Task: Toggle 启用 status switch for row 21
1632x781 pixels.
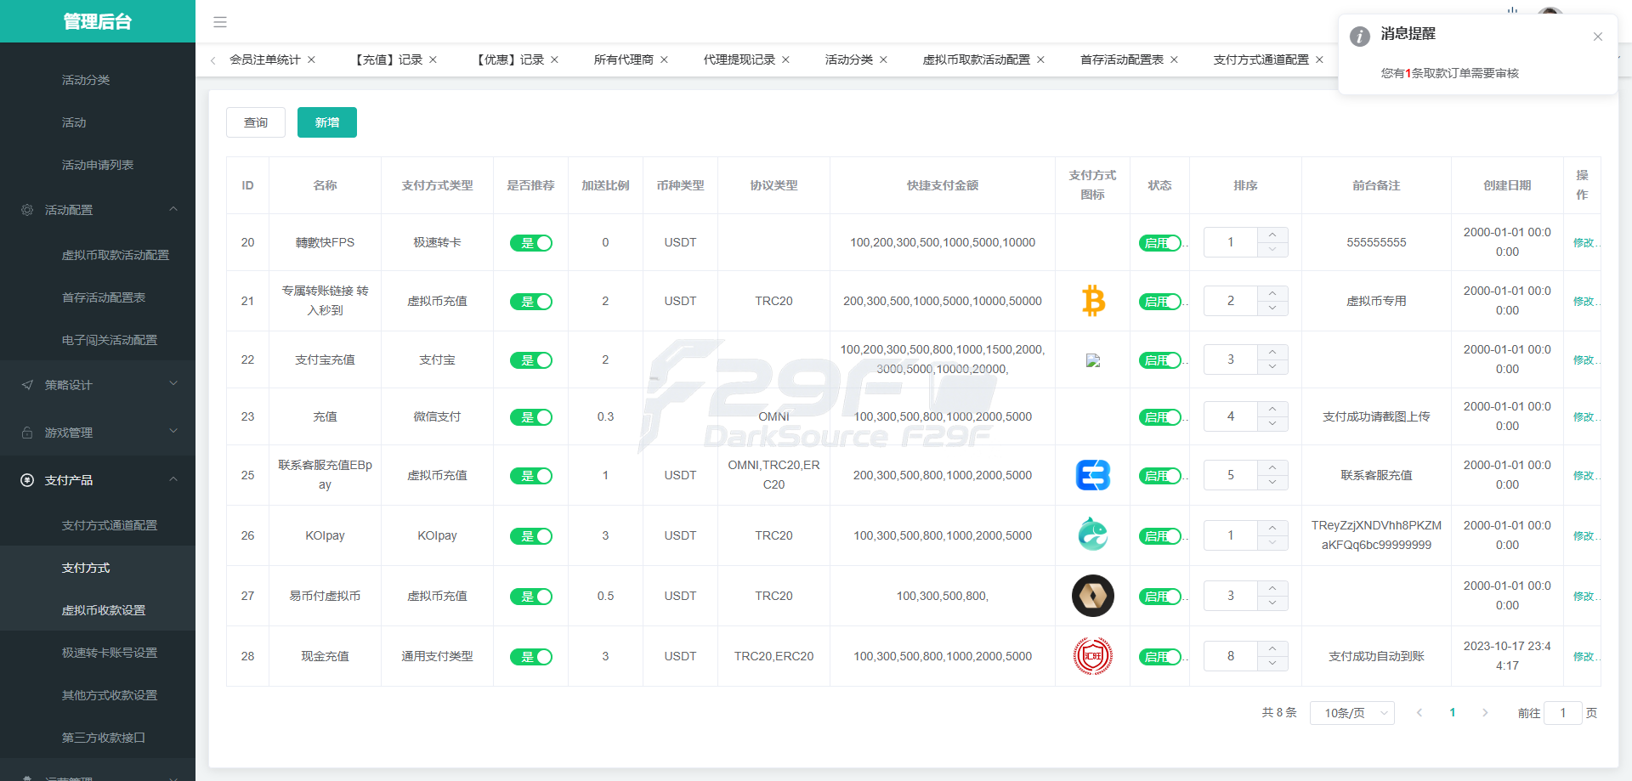Action: tap(1160, 302)
